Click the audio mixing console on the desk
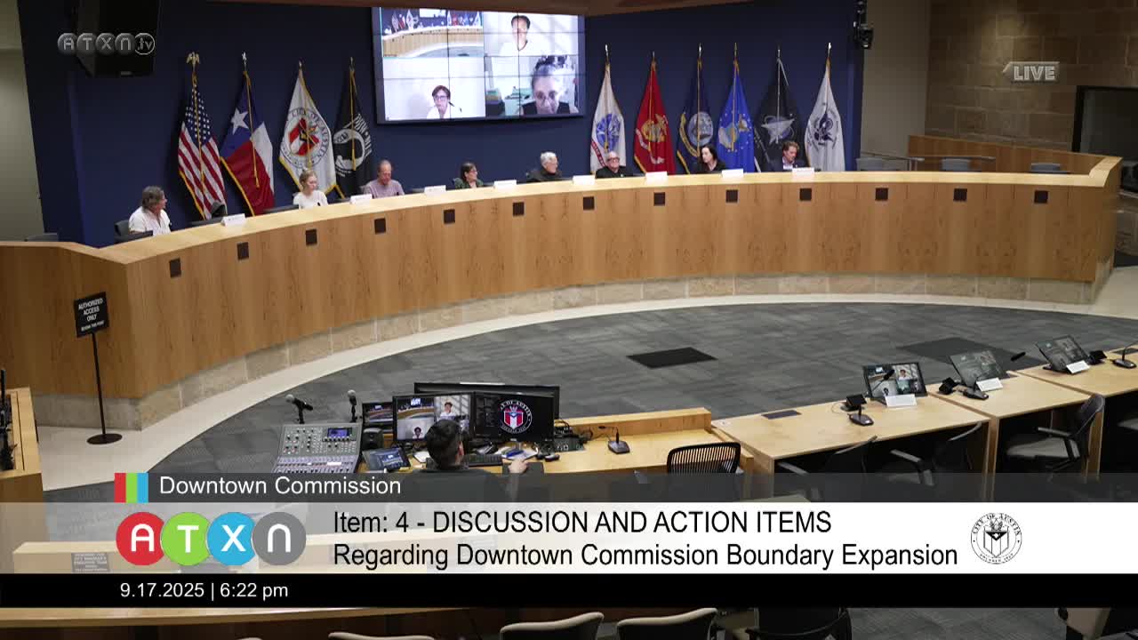 [x=317, y=449]
